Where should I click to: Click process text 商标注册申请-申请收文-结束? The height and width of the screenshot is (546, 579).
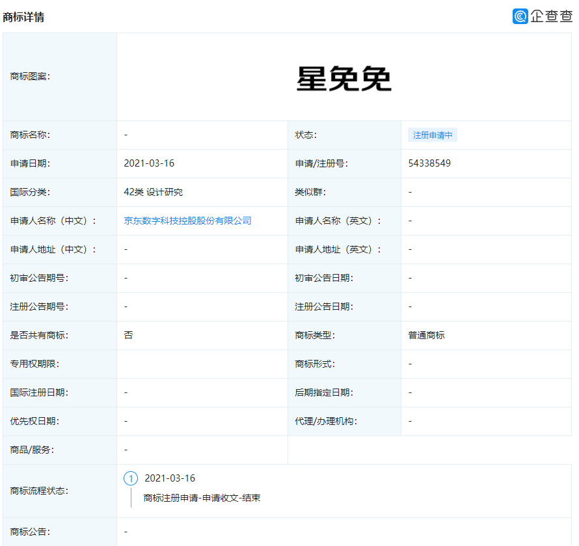coord(202,498)
